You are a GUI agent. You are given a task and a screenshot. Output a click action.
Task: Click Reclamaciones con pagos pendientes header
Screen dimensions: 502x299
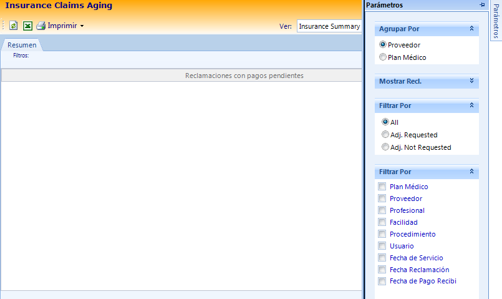(244, 76)
